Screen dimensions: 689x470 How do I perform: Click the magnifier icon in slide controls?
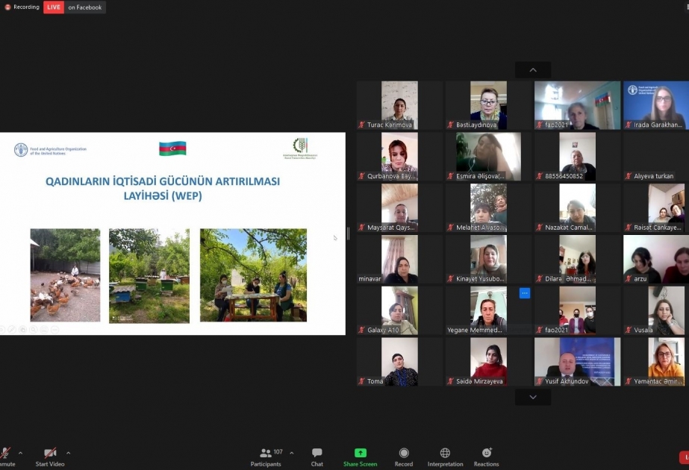point(34,330)
